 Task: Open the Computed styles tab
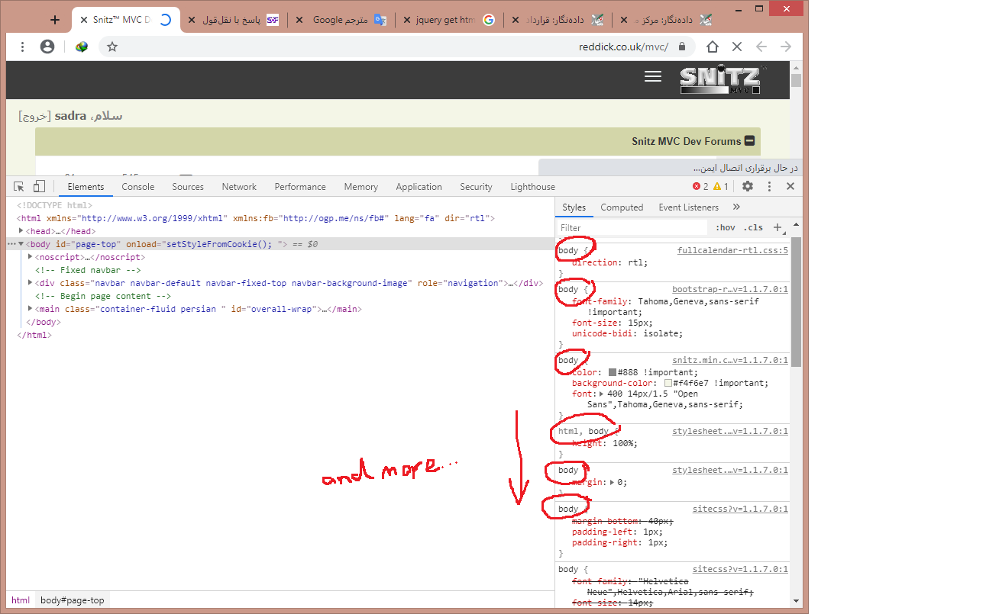(x=622, y=207)
